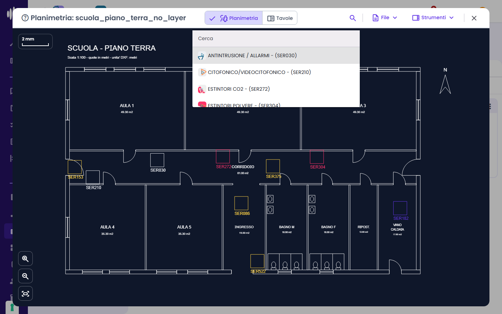
Task: Select the SER304 marker box
Action: (317, 157)
